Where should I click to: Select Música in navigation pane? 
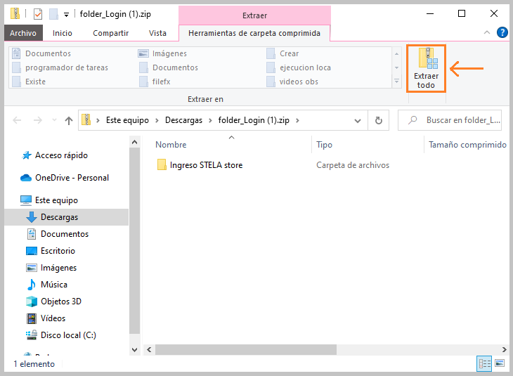[47, 285]
